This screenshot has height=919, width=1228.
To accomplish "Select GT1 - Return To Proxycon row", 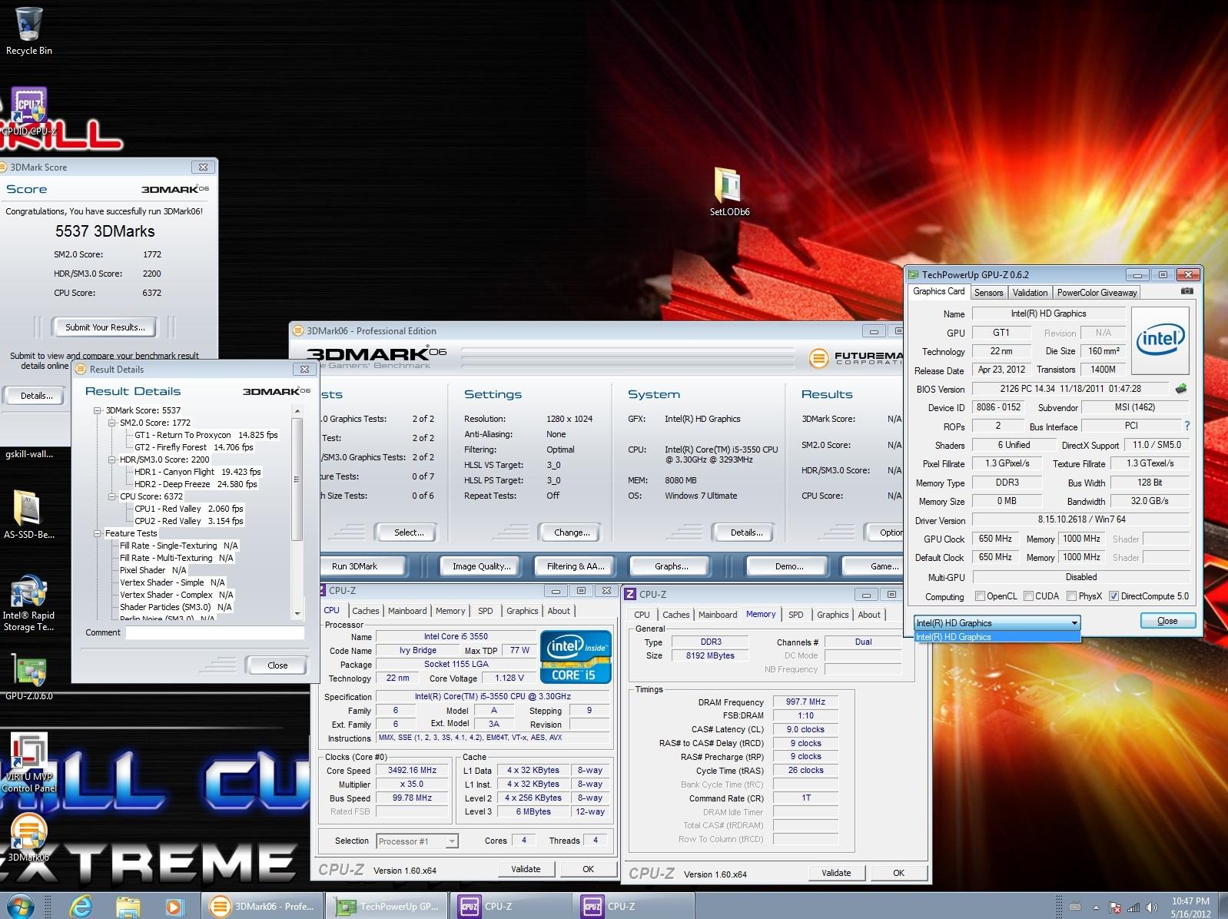I will click(x=206, y=435).
